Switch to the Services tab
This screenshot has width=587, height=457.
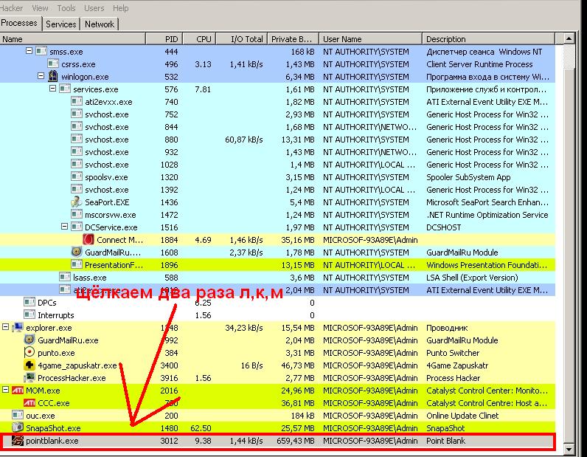(61, 24)
